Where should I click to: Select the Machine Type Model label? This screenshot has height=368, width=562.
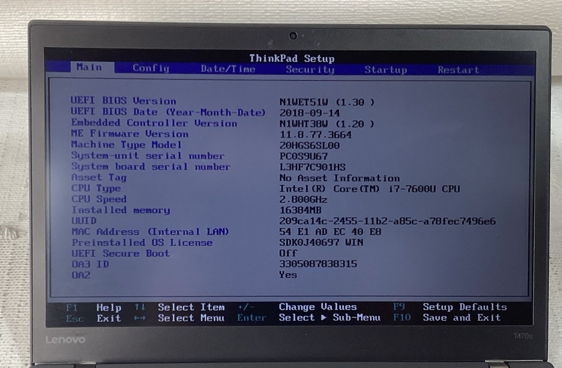[x=126, y=145]
